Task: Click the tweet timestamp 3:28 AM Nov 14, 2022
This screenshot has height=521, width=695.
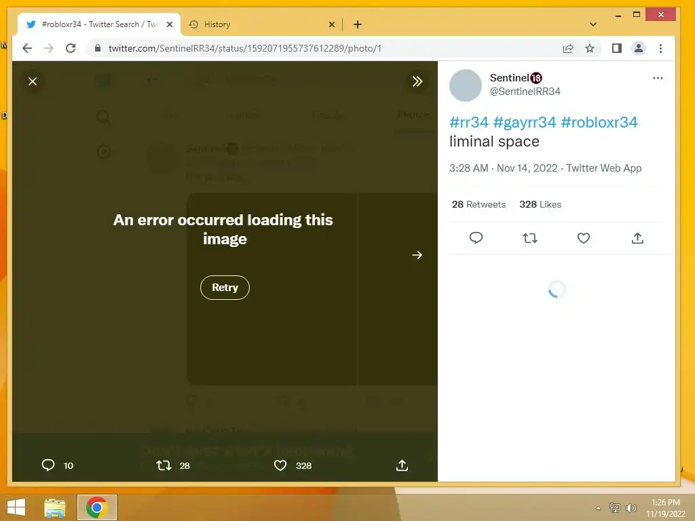Action: tap(503, 168)
